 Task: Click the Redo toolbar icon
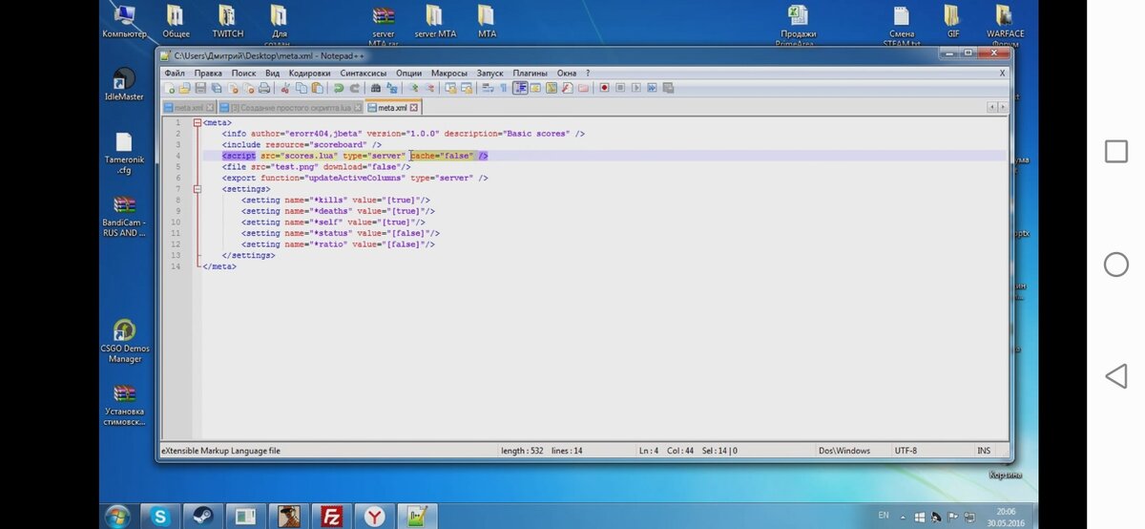coord(355,88)
